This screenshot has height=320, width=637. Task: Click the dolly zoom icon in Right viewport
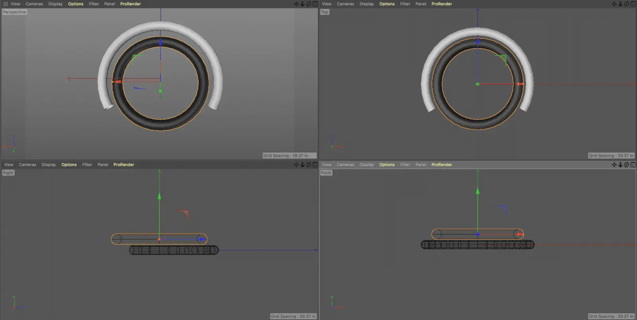pos(302,165)
